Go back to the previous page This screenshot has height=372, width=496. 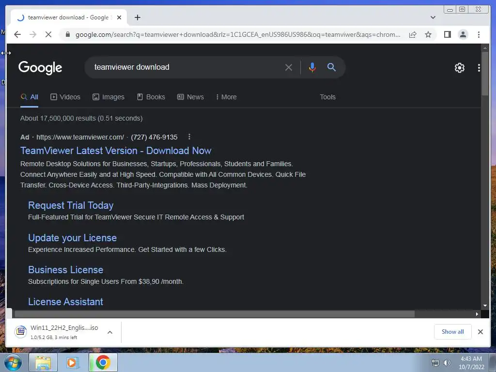coord(17,34)
